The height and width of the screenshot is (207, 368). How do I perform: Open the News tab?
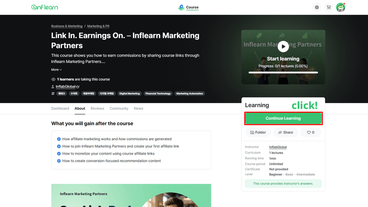pyautogui.click(x=138, y=108)
